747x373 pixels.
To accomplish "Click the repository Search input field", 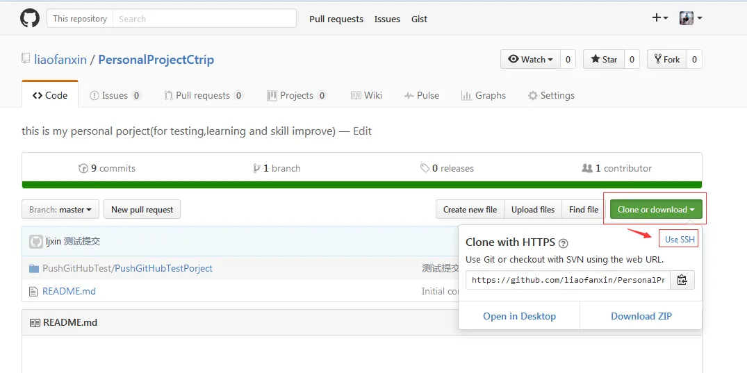I will pos(204,19).
